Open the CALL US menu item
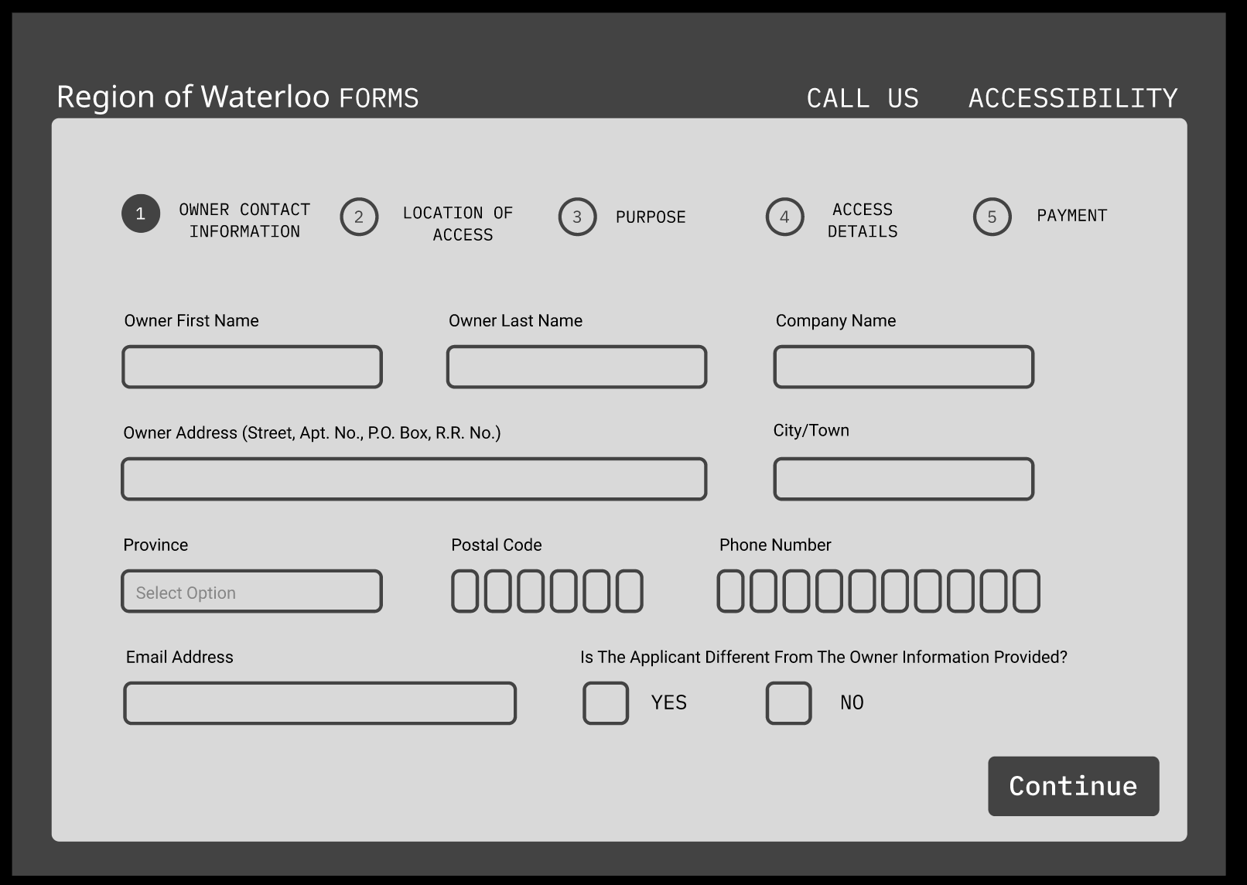Screen dimensions: 1247x885 (x=863, y=98)
